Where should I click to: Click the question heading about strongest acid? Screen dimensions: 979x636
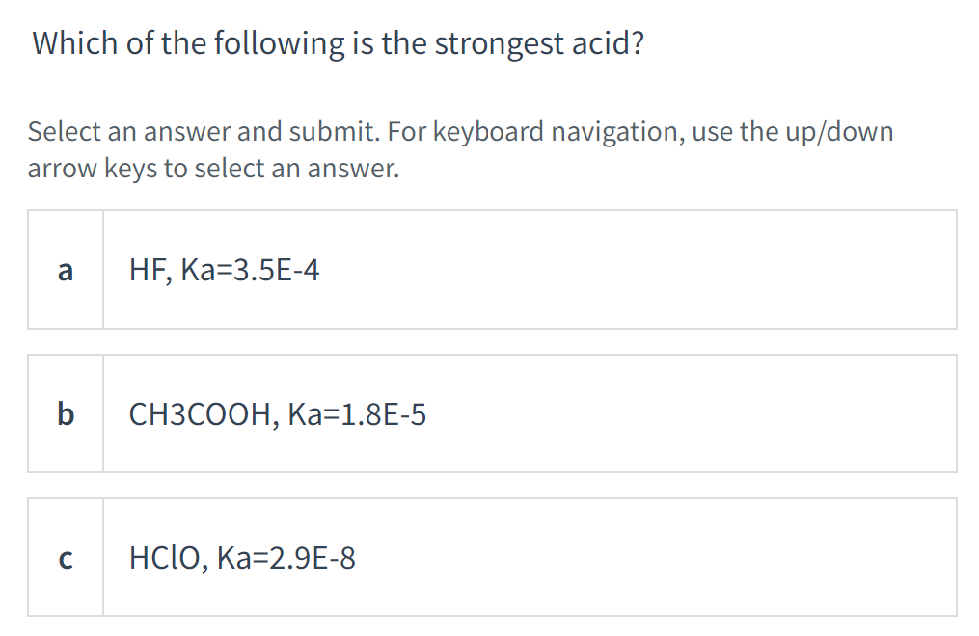pos(338,43)
